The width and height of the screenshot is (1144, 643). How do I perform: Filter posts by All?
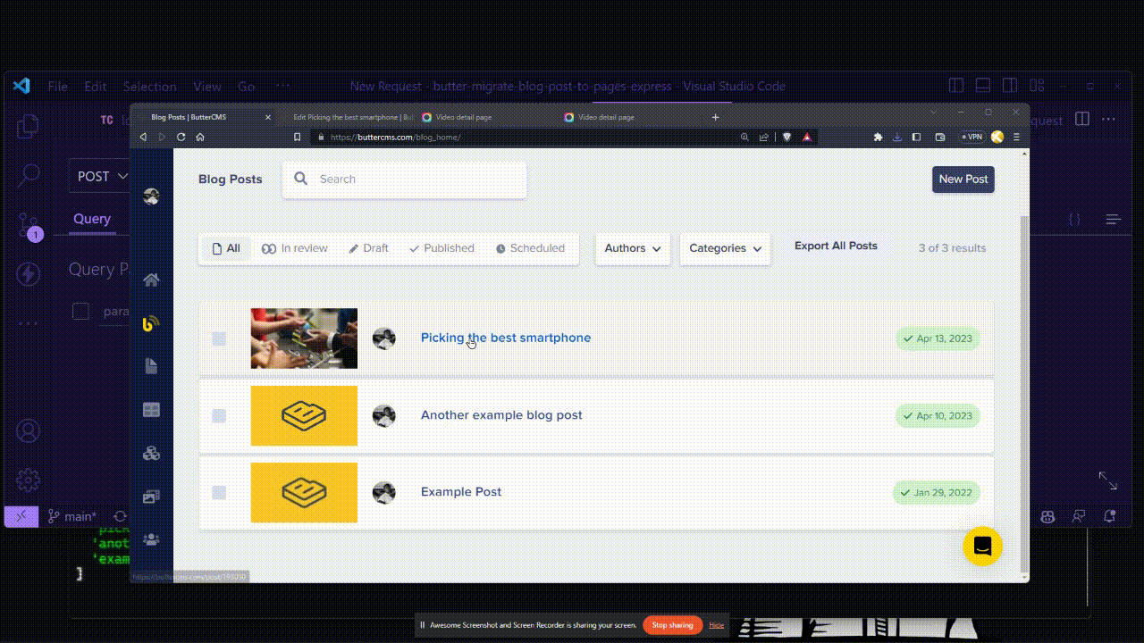(225, 248)
